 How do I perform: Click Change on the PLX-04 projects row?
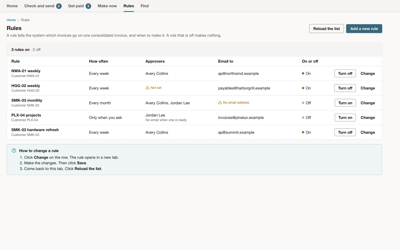[367, 118]
